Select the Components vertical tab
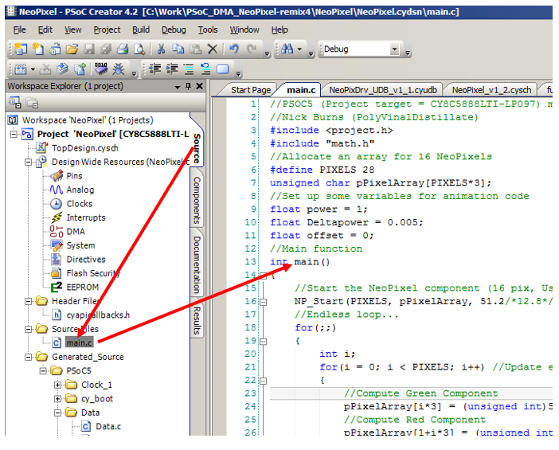This screenshot has height=450, width=559. pos(197,201)
